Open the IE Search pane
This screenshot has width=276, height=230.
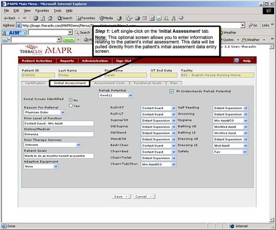pos(65,18)
